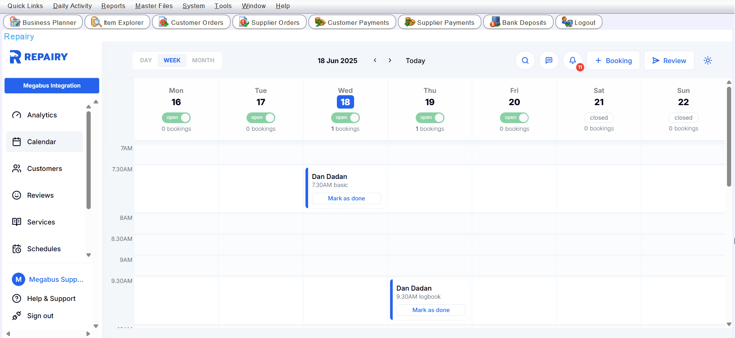Open the Master Files menu
Screen dimensions: 735x338
154,6
